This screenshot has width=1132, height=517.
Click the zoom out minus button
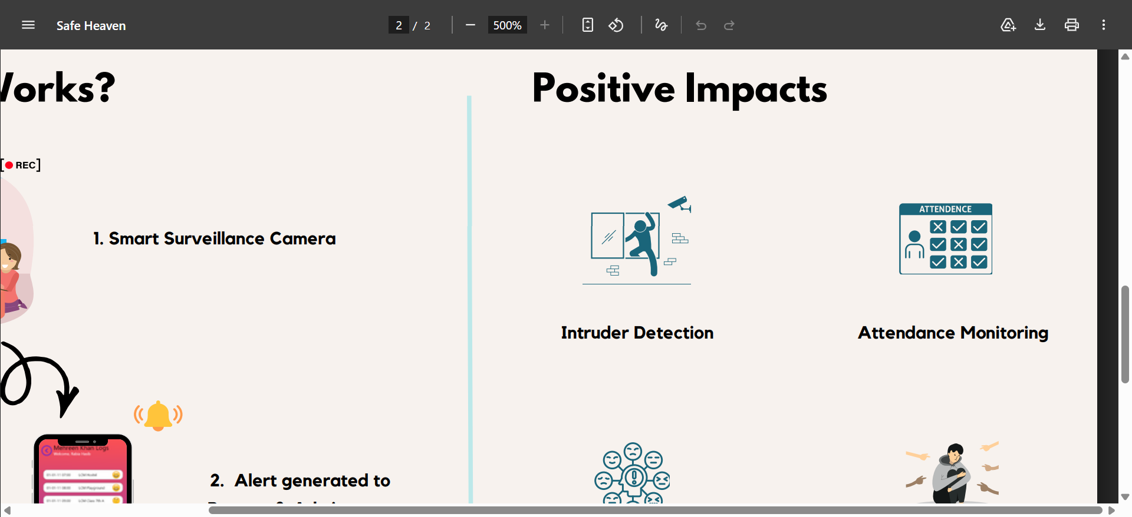[x=470, y=25]
